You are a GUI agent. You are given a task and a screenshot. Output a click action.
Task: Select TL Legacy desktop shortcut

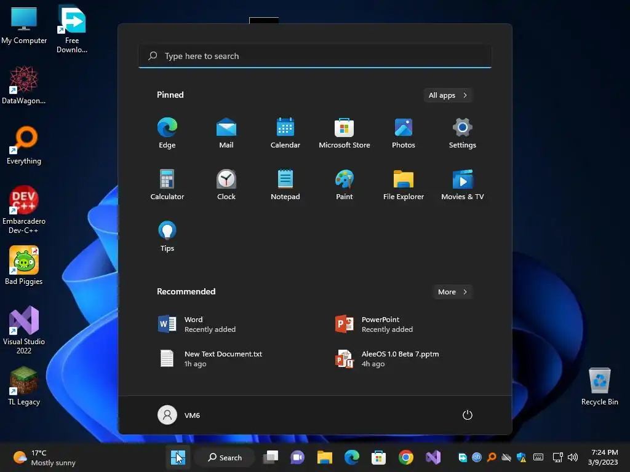tap(24, 386)
